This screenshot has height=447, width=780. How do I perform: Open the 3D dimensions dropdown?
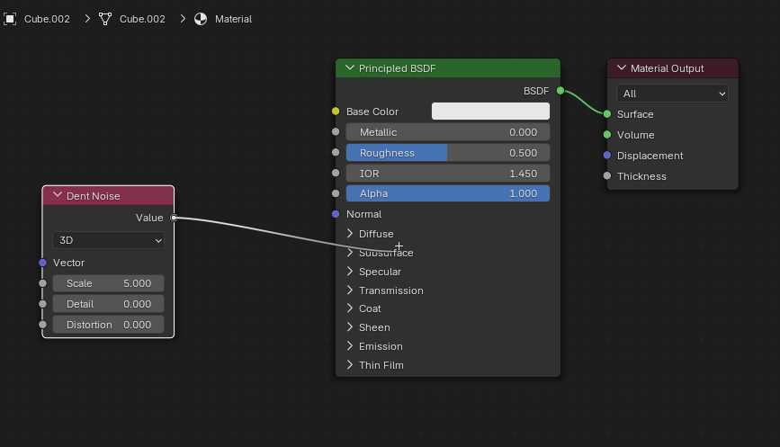coord(109,240)
